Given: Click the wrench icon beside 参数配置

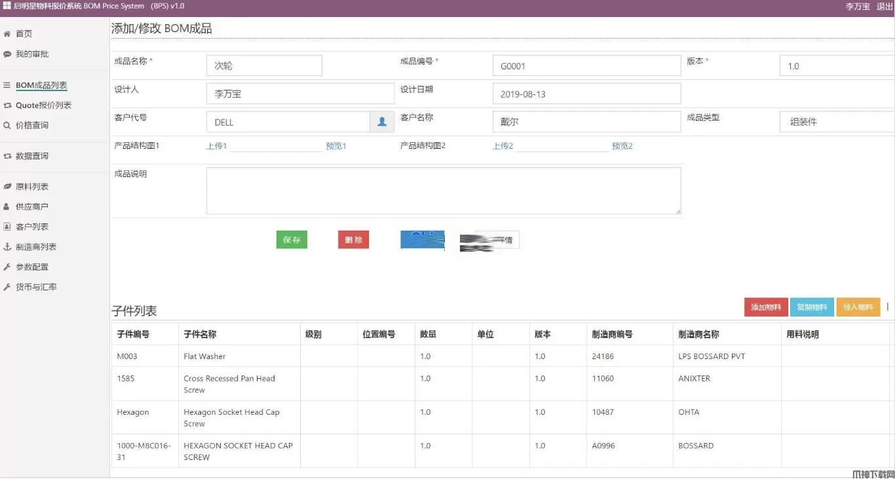Looking at the screenshot, I should coord(7,267).
